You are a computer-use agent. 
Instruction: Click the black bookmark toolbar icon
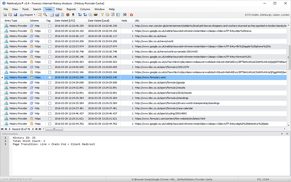pos(73,15)
